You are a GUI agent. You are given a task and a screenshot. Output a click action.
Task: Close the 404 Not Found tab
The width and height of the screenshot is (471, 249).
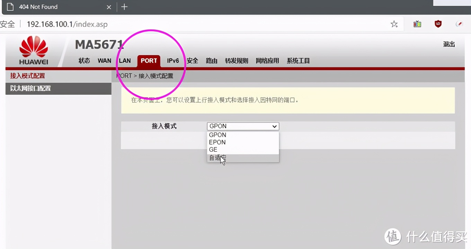pos(109,7)
